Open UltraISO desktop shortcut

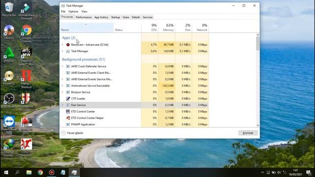tap(9, 31)
